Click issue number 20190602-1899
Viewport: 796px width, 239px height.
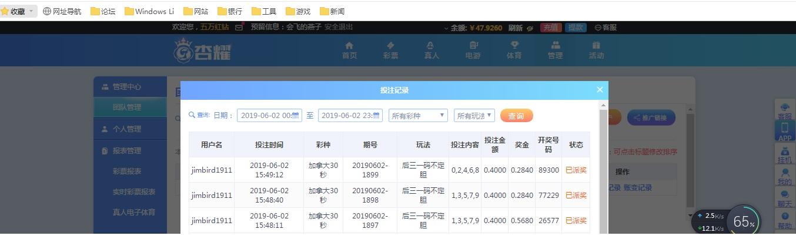(370, 170)
